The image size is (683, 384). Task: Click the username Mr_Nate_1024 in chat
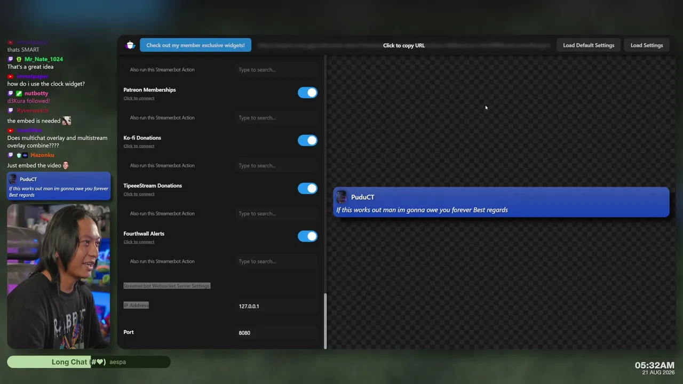[44, 59]
